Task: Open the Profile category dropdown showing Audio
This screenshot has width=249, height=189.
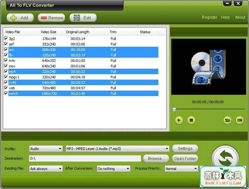Action: [46, 149]
